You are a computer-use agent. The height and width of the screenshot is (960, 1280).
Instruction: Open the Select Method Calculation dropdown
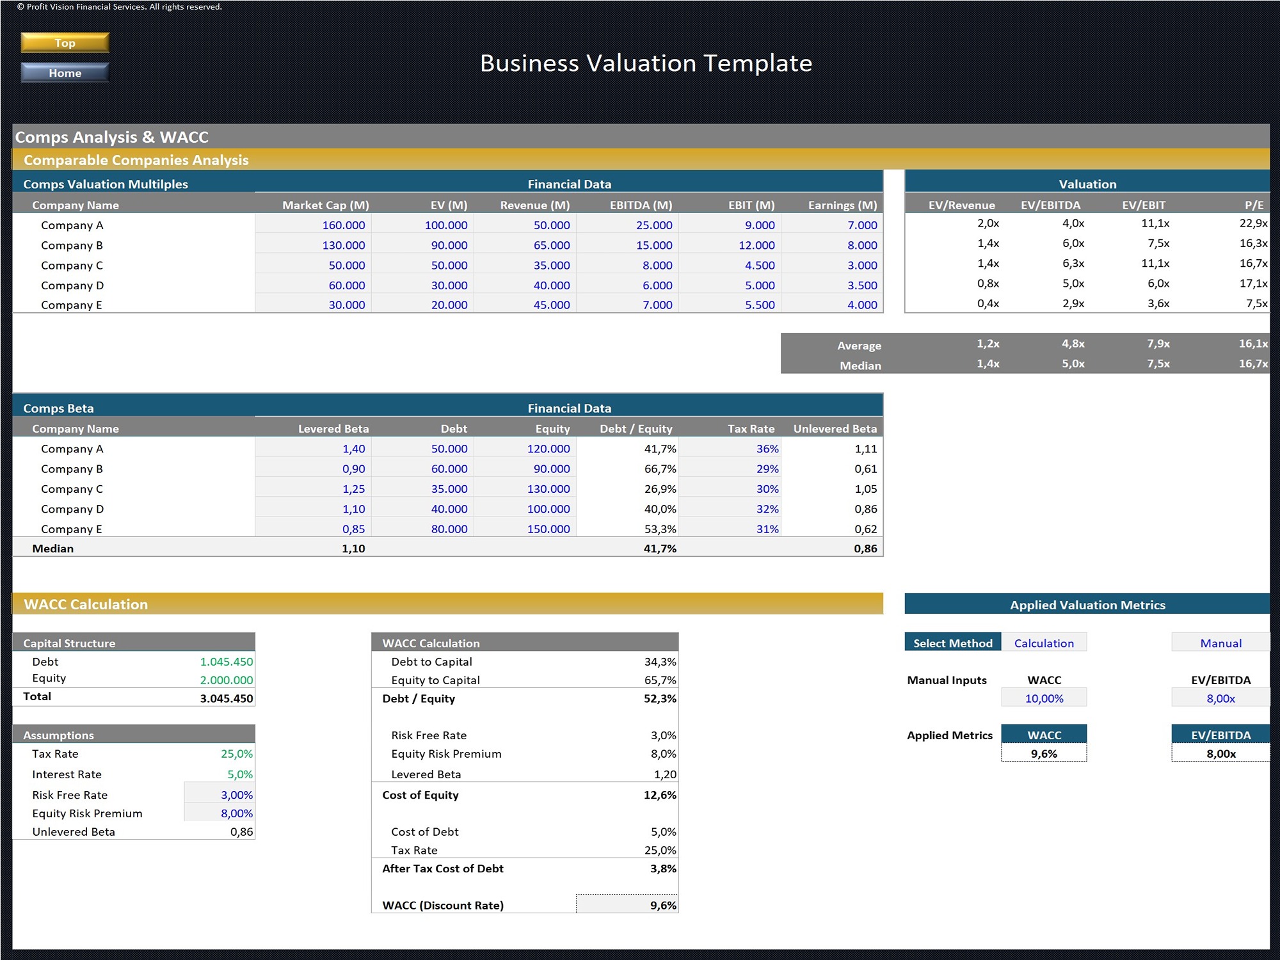click(1044, 643)
